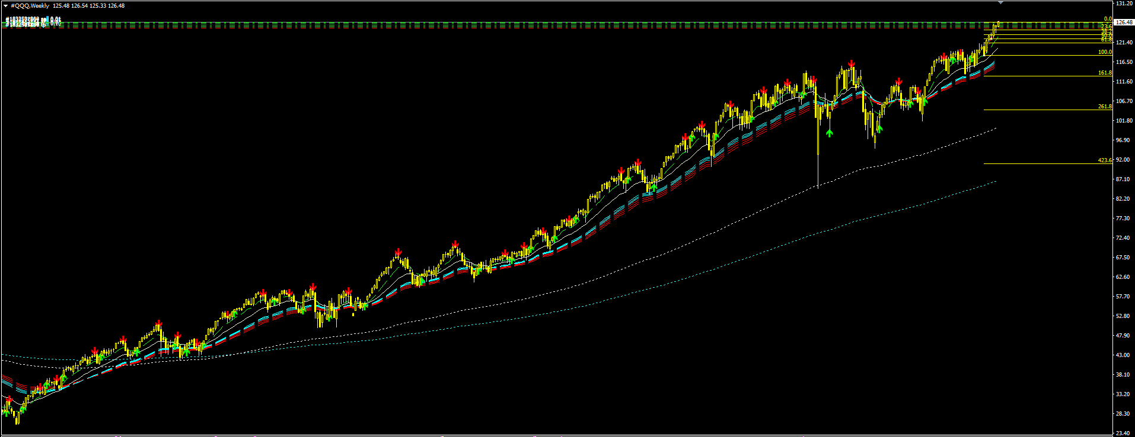Click the chart shift triangle marker at top
Screen dimensions: 1135x437
click(1001, 2)
